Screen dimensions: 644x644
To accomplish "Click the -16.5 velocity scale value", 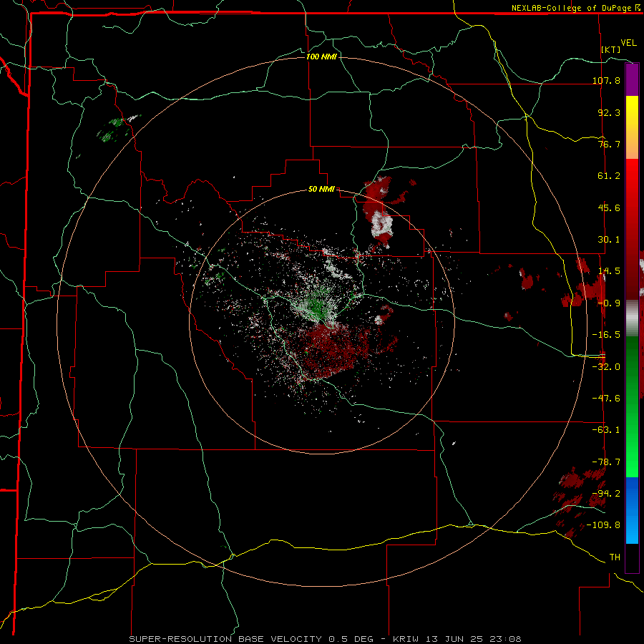I will coord(606,335).
